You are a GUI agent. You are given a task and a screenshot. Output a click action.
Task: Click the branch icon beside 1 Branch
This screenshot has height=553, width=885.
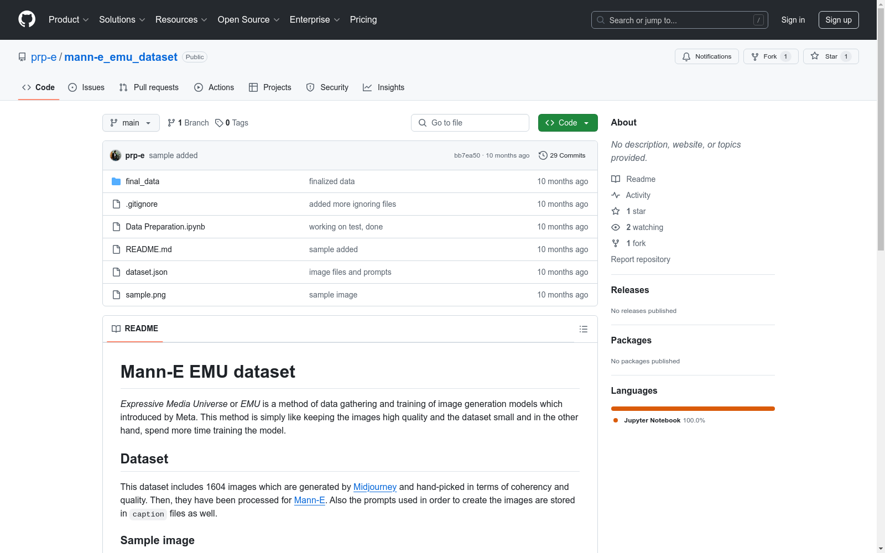pos(171,123)
